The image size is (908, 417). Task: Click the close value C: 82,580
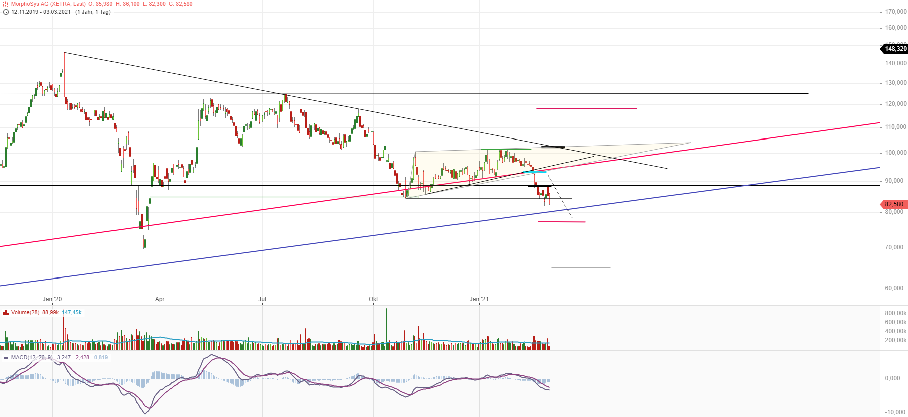point(181,4)
